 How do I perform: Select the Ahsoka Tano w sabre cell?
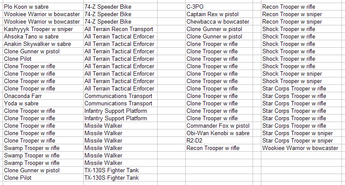(43, 36)
